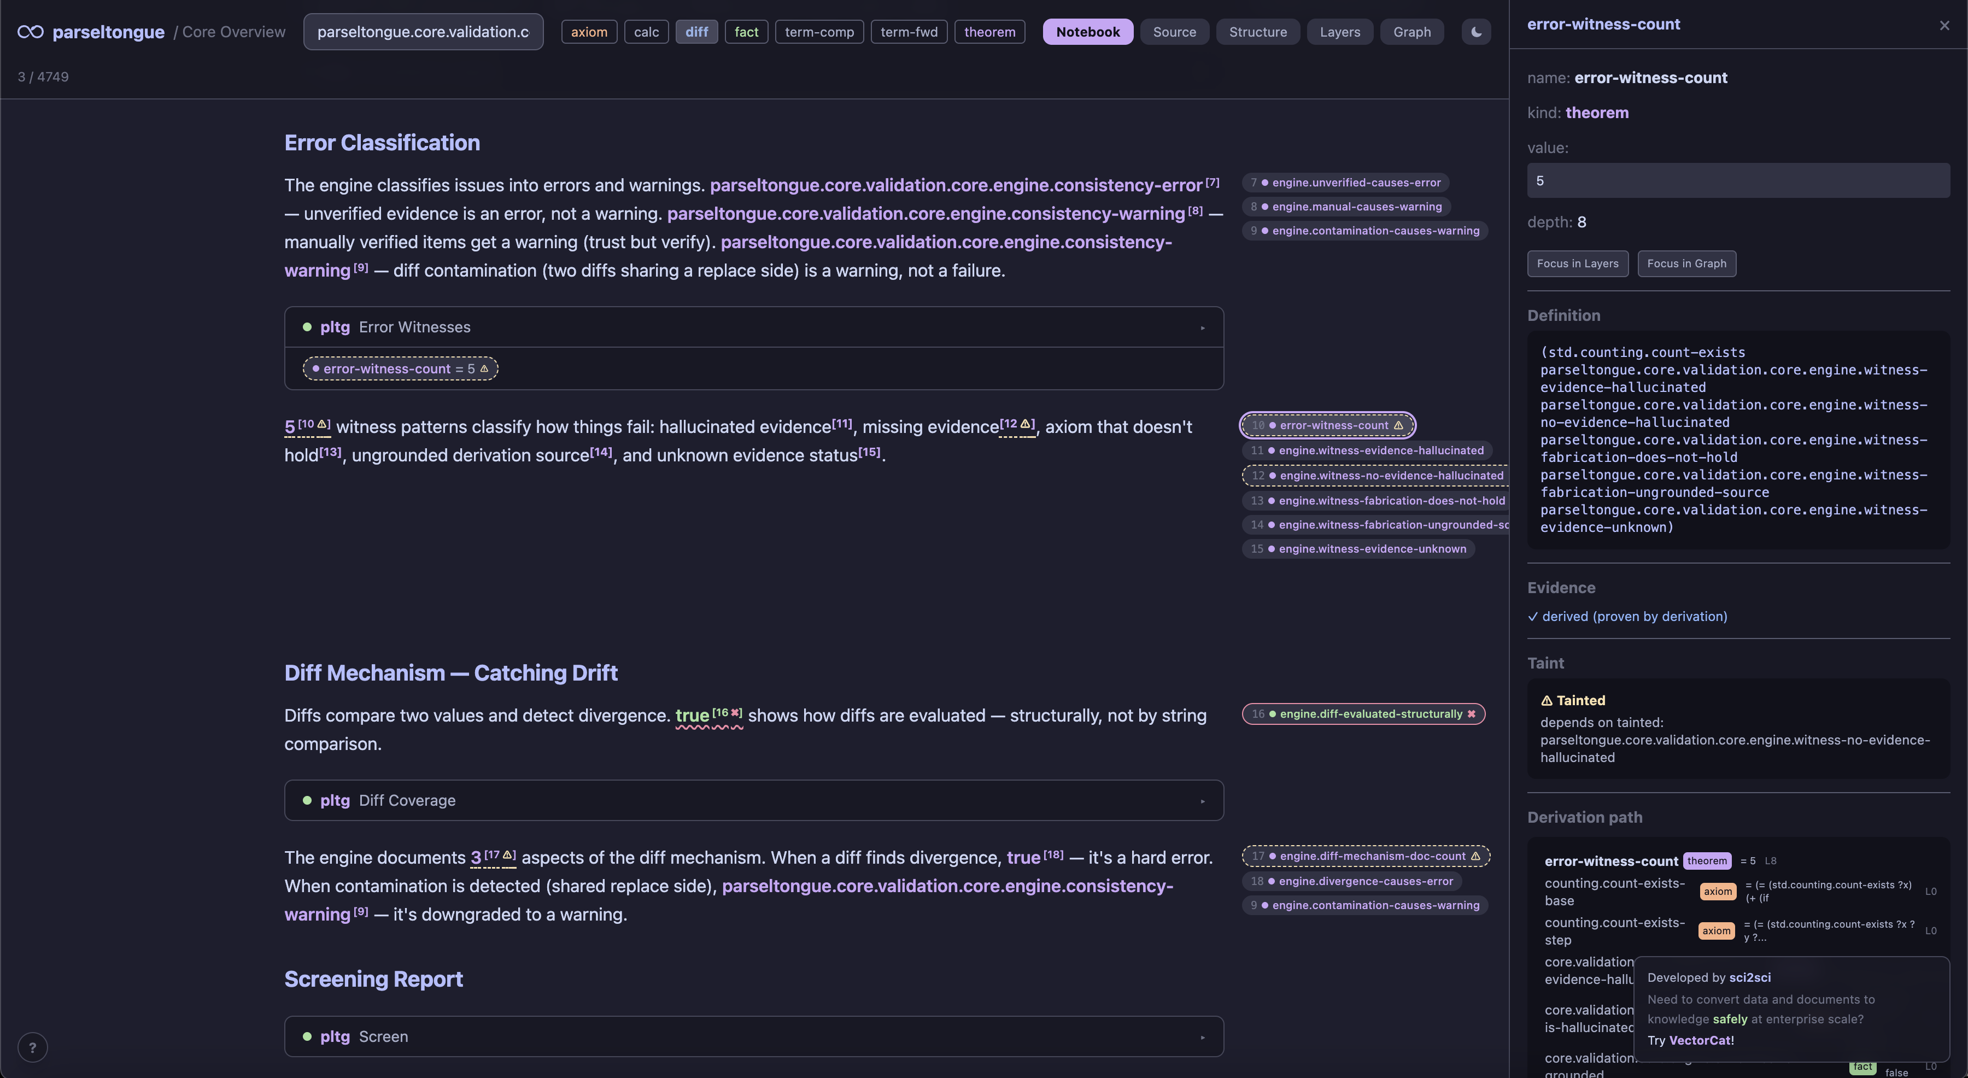Click taint warning on engine.diff-mechanism-doc-count tag

click(1475, 857)
